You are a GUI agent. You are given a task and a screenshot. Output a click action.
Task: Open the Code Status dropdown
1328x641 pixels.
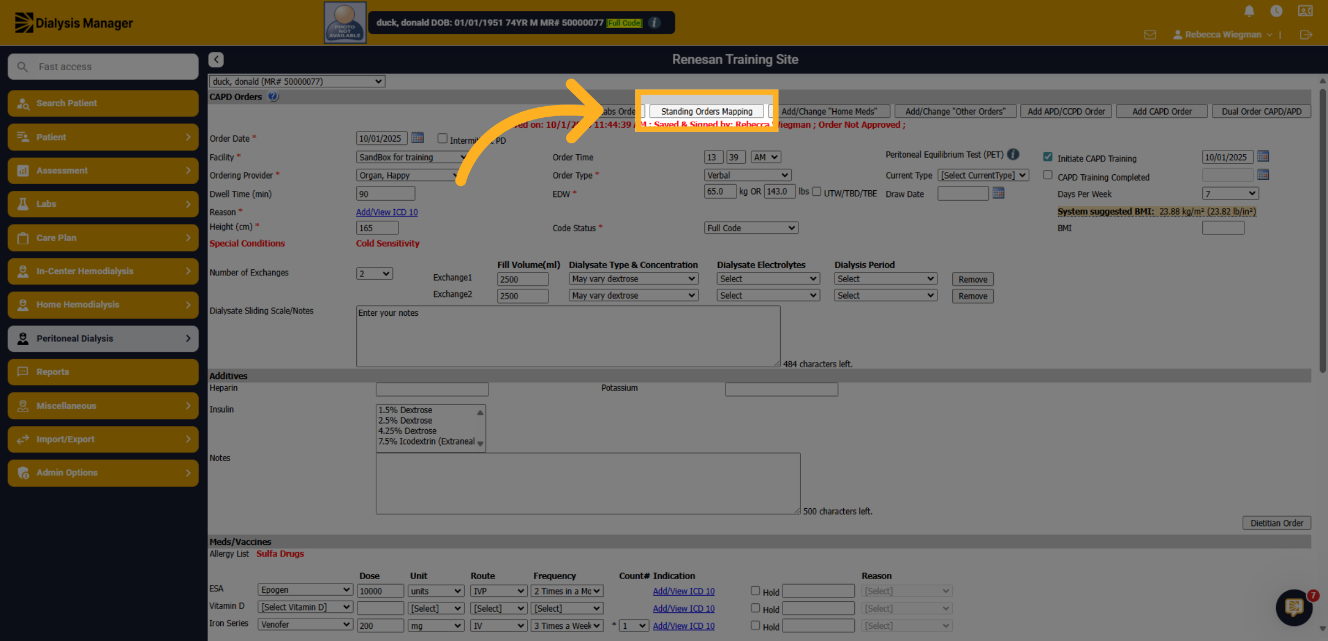coord(751,228)
